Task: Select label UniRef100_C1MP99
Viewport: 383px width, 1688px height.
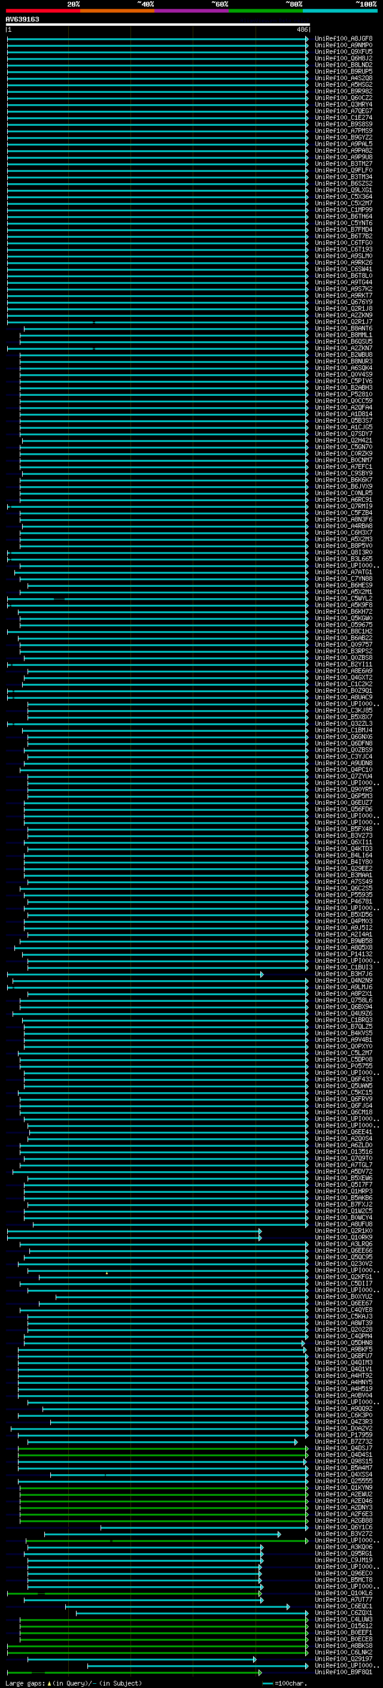Action: point(344,210)
